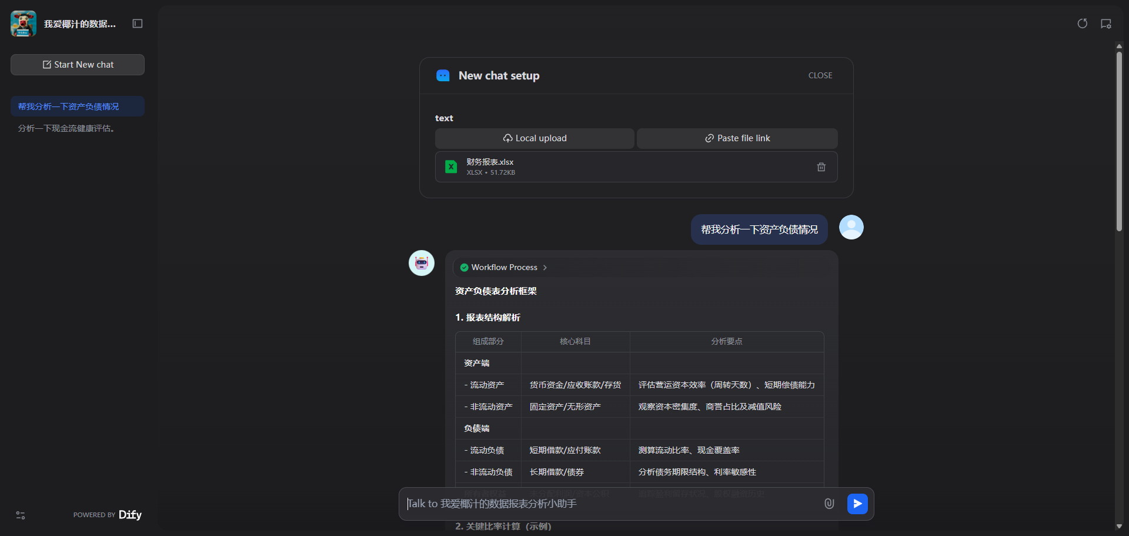Image resolution: width=1129 pixels, height=536 pixels.
Task: Click heading 1. 报表结构解析
Action: 487,318
